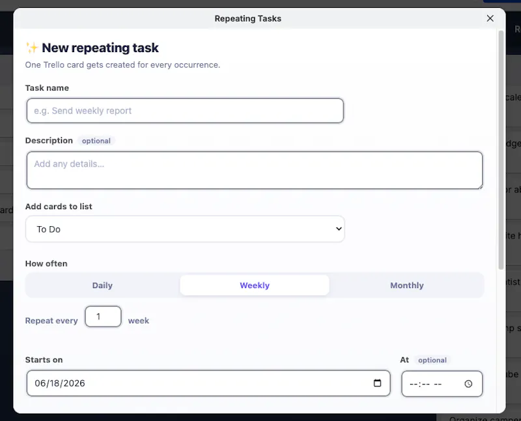This screenshot has height=421, width=521.
Task: Click the 'Repeat every' label
Action: pyautogui.click(x=51, y=321)
